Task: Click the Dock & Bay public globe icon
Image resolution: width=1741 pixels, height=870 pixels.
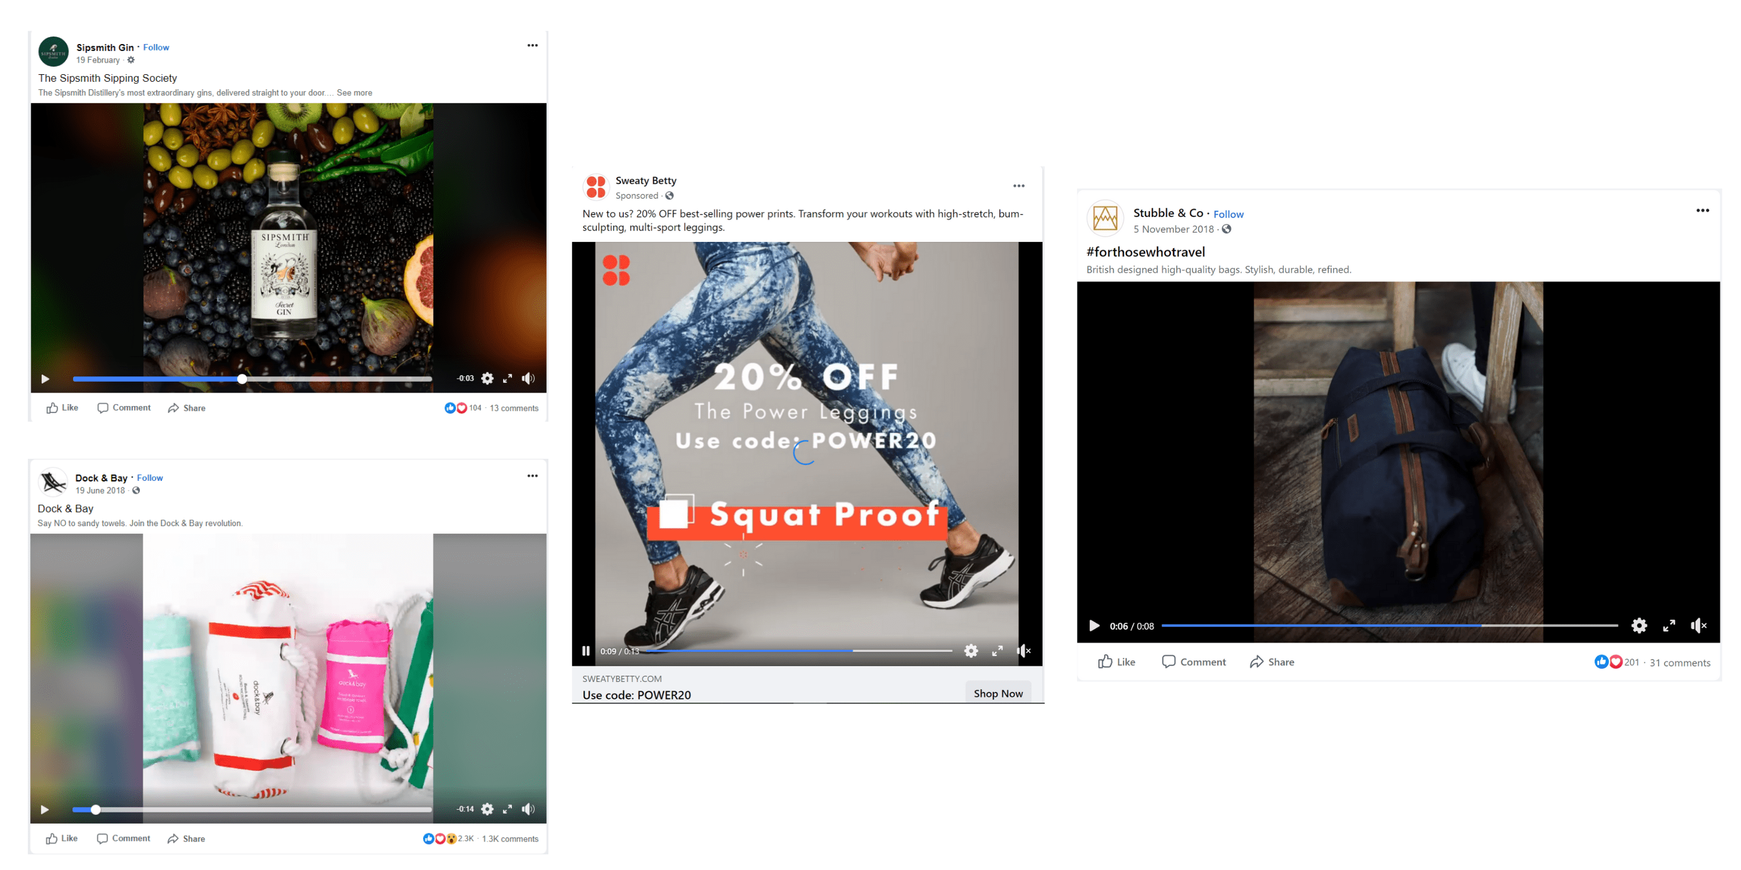Action: pyautogui.click(x=136, y=490)
